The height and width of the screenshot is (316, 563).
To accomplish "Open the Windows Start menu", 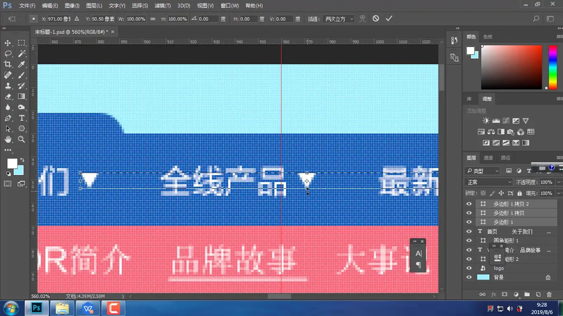I will click(x=11, y=308).
